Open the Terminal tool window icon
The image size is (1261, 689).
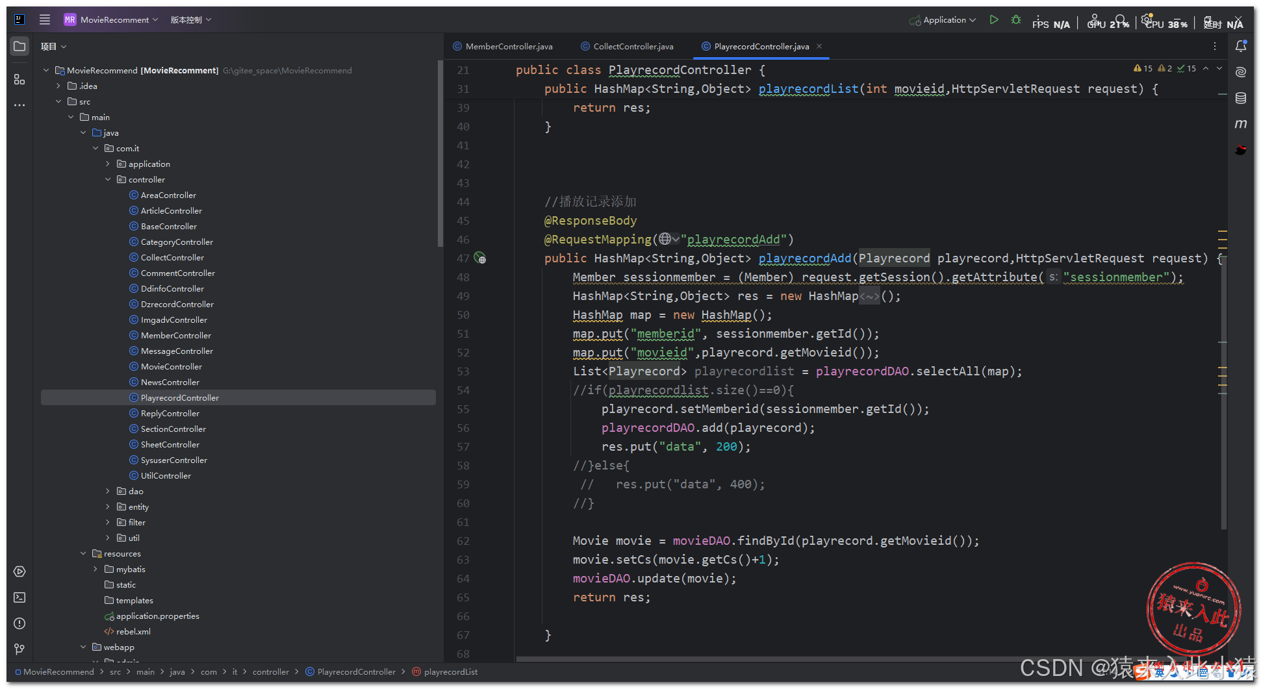tap(19, 597)
